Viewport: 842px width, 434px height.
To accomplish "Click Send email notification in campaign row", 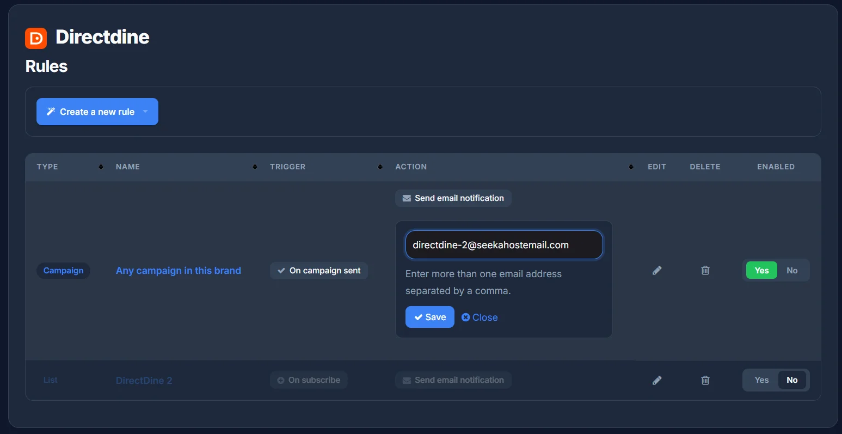I will [x=453, y=198].
